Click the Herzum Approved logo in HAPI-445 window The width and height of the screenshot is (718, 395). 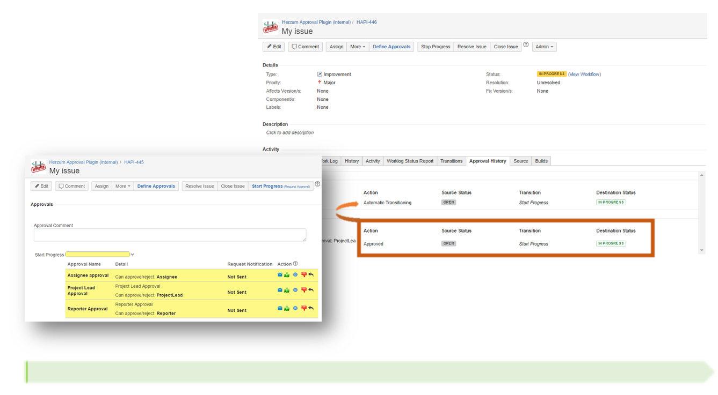(x=38, y=167)
